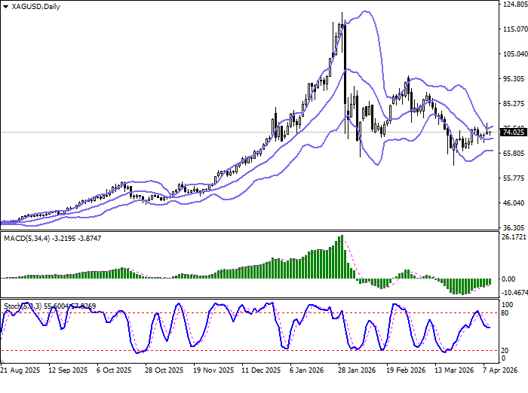Image resolution: width=528 pixels, height=393 pixels.
Task: Click the 6 Oct 2025 date label
Action: 117,371
